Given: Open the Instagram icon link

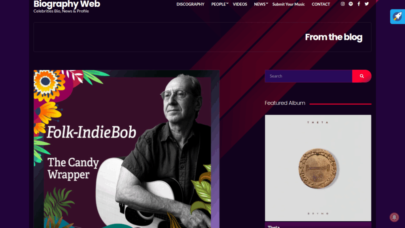Looking at the screenshot, I should tap(343, 4).
